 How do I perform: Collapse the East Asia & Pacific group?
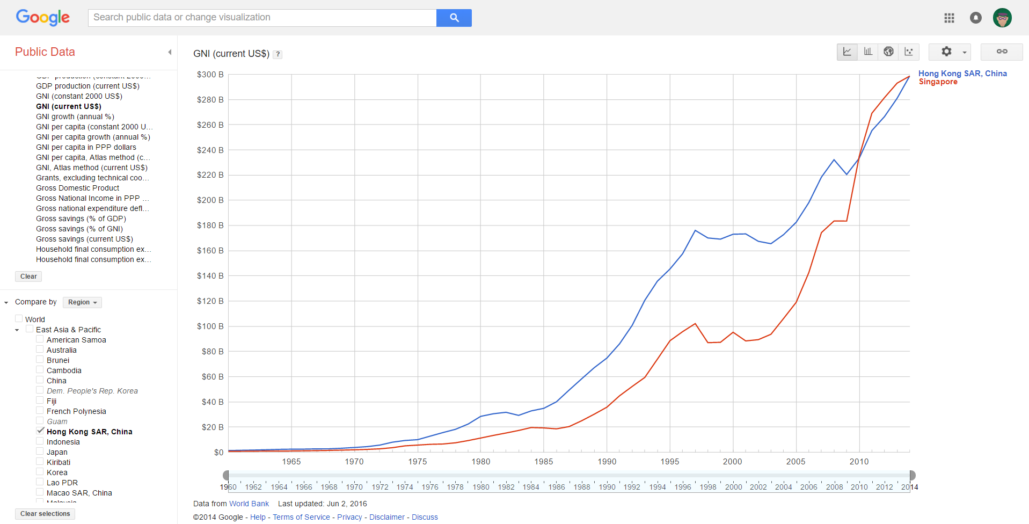[17, 330]
